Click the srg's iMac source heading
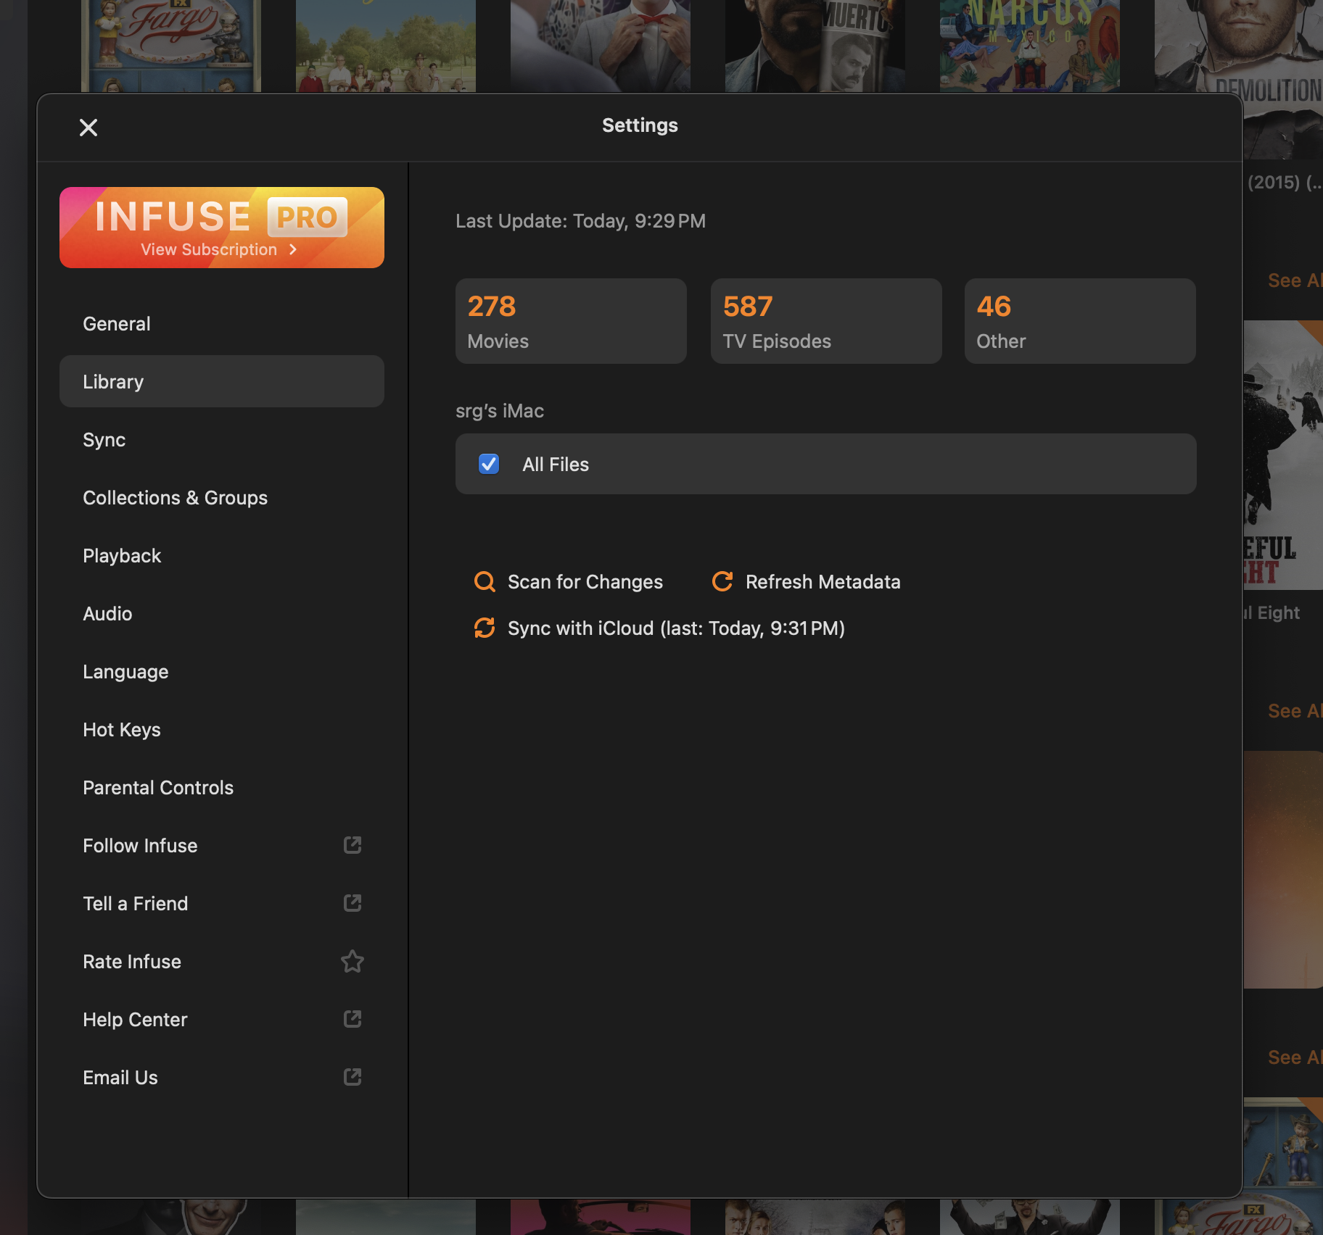This screenshot has height=1235, width=1323. pos(500,411)
